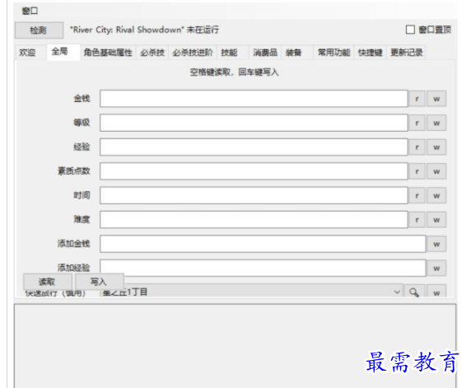Click r button for 时间
This screenshot has width=466, height=388.
[x=417, y=195]
